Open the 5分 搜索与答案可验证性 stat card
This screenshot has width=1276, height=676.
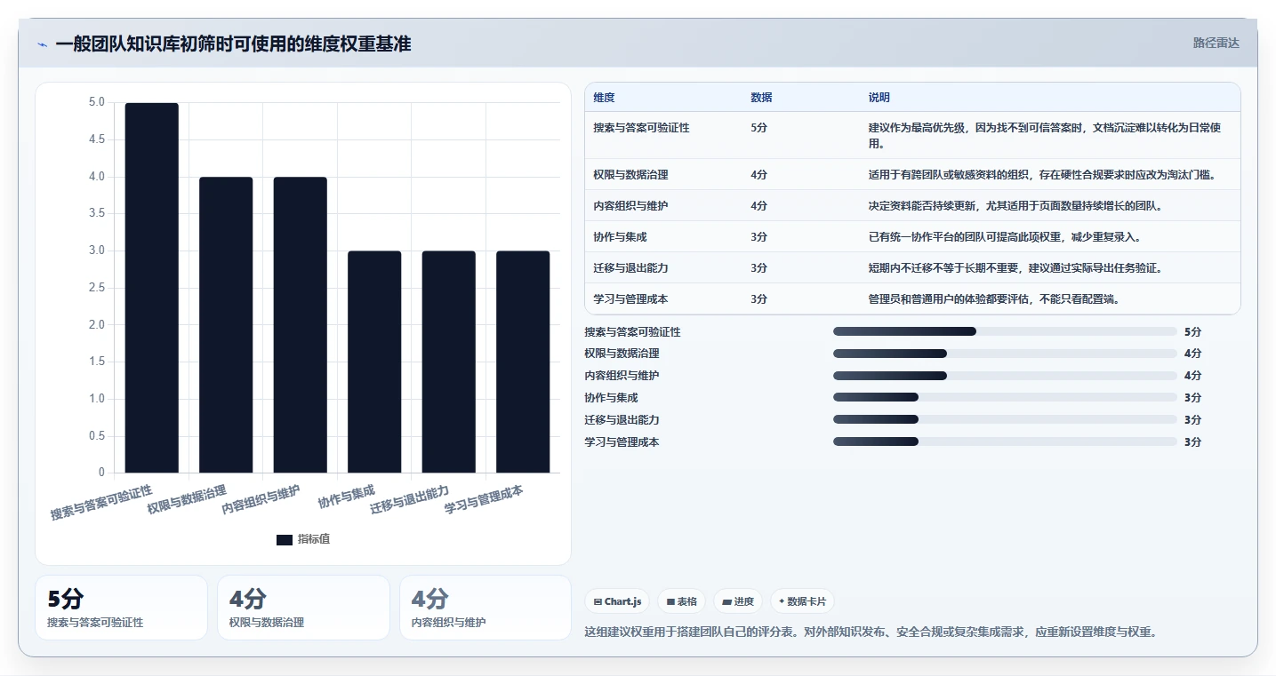click(x=121, y=608)
